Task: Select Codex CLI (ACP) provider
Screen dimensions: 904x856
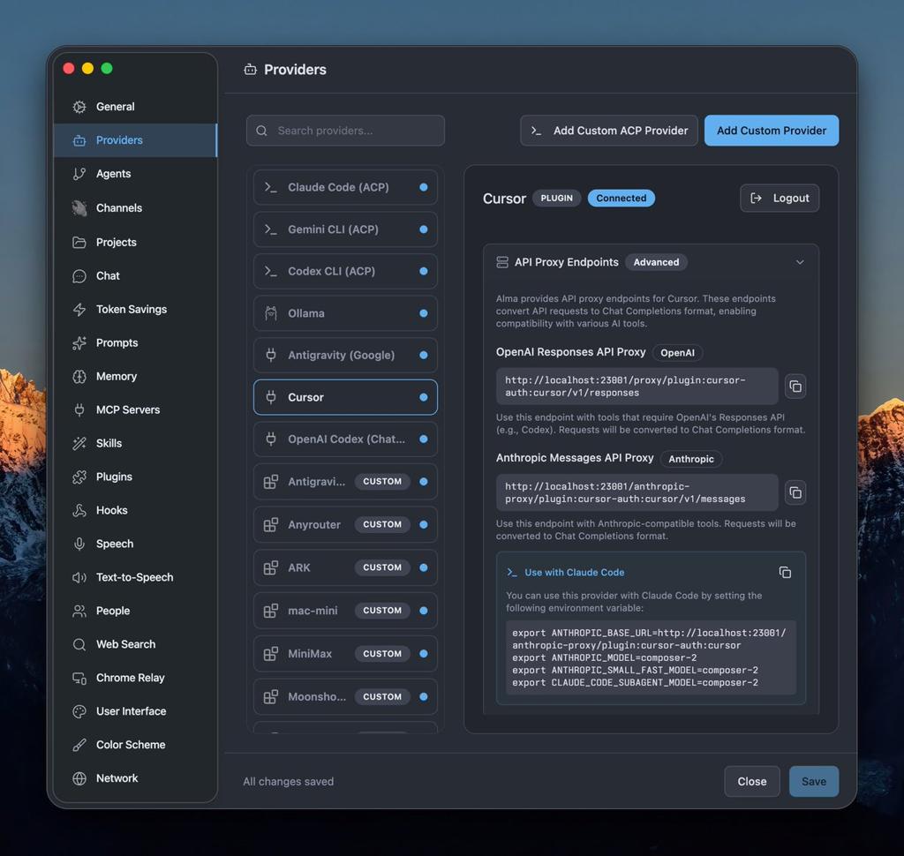Action: pos(345,271)
